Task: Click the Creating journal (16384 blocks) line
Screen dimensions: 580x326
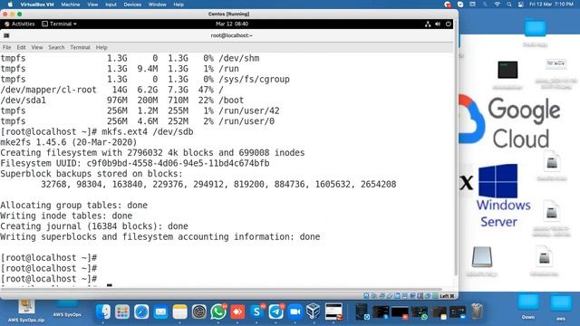Action: coord(94,225)
